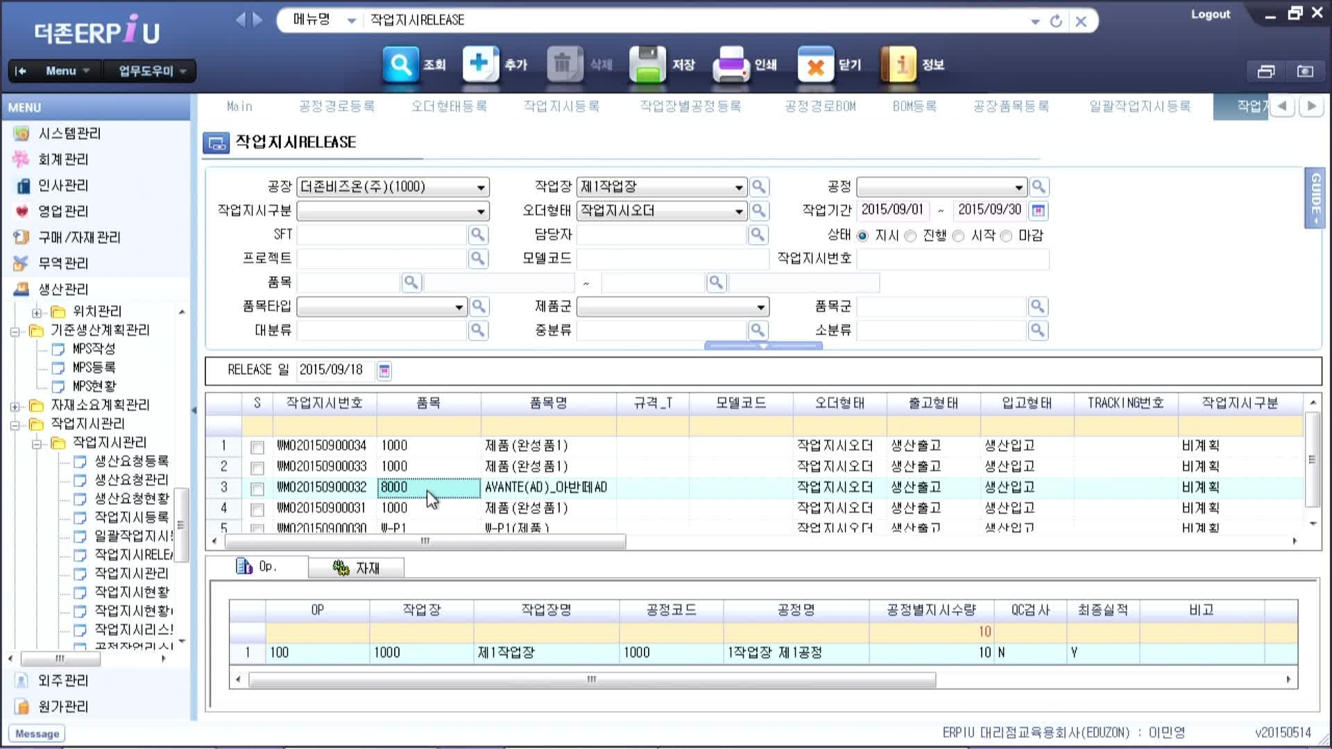Viewport: 1332px width, 749px height.
Task: Open RELEASE 일 calendar icon
Action: coord(384,371)
